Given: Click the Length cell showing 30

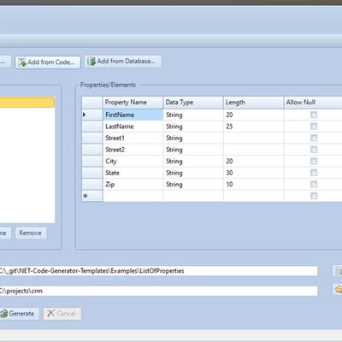Looking at the screenshot, I should [254, 173].
